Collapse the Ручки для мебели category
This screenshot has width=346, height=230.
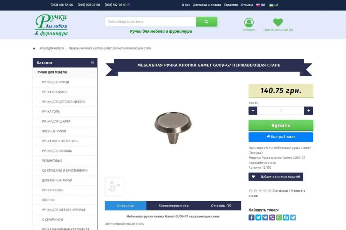pos(93,72)
